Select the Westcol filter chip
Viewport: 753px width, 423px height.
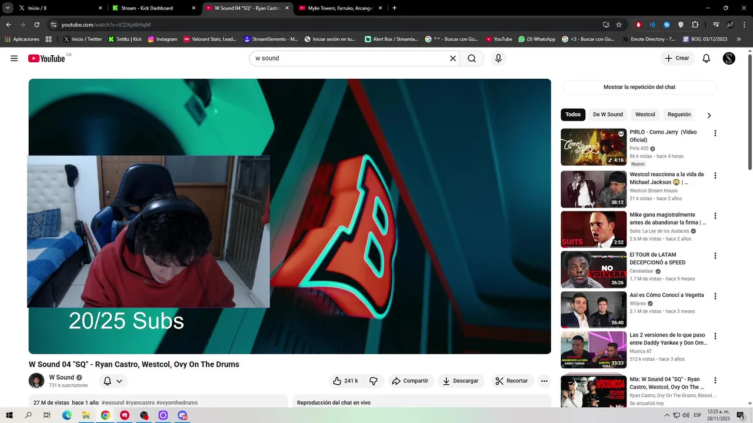click(x=645, y=115)
